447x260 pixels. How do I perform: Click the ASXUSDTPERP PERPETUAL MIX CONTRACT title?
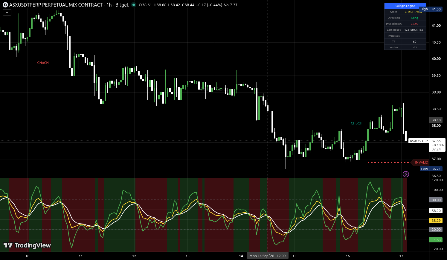[56, 5]
